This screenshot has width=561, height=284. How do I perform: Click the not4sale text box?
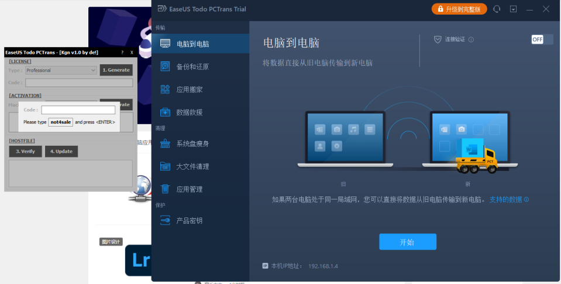60,122
